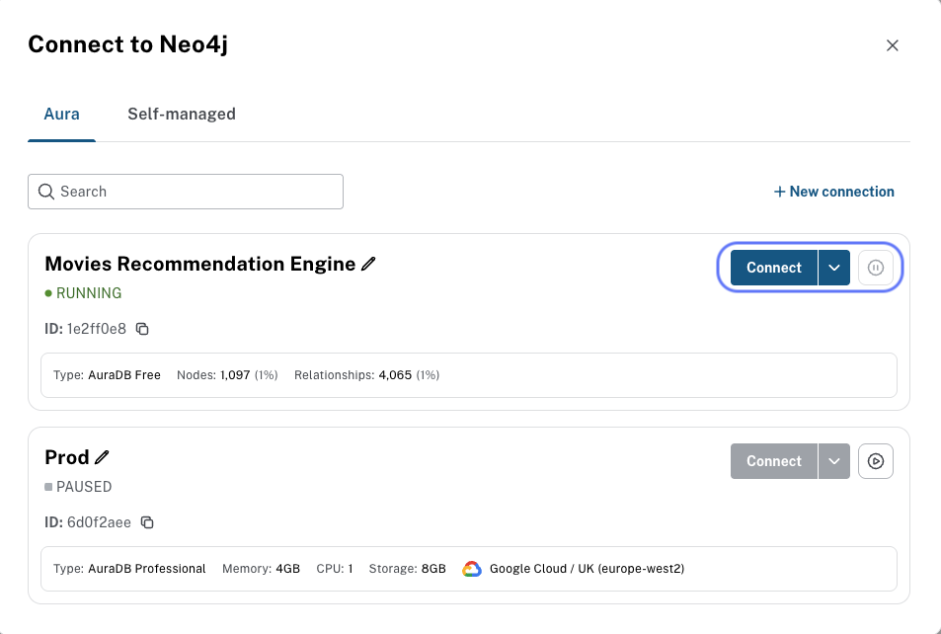Select the Movies Recommendation Engine card title
941x634 pixels.
coord(197,264)
